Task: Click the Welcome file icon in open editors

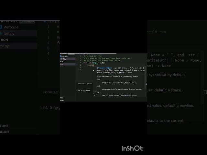Action: [x=1, y=27]
